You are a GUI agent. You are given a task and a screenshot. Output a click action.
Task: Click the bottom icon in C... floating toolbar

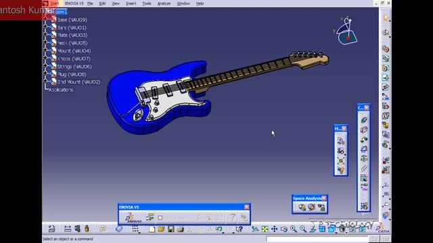coord(364,206)
